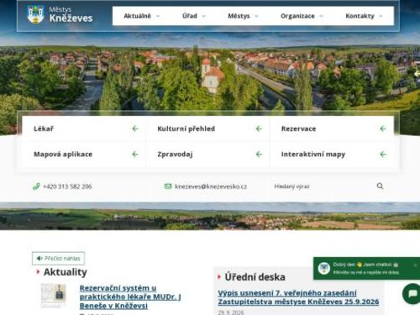
Task: Open the Lékař quick link
Action: pyautogui.click(x=84, y=129)
